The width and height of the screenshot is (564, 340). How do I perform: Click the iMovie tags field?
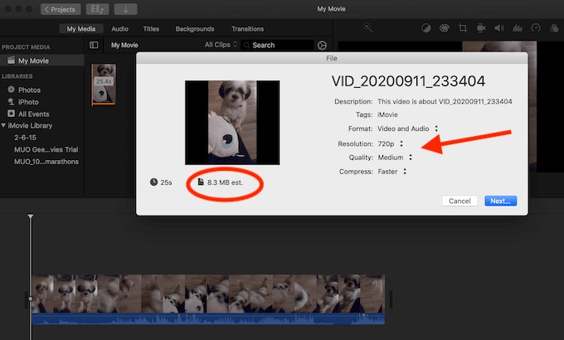tap(387, 114)
